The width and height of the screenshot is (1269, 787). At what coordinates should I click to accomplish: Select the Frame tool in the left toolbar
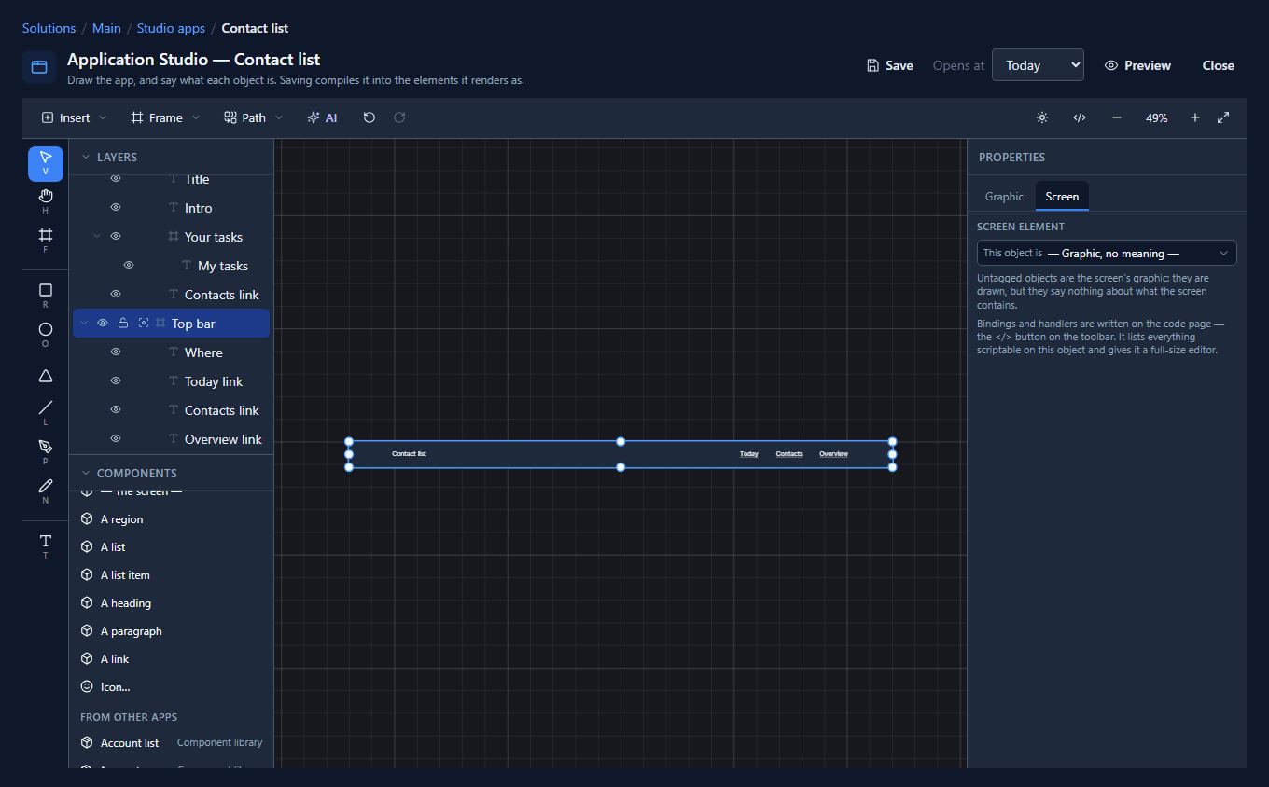click(x=46, y=240)
